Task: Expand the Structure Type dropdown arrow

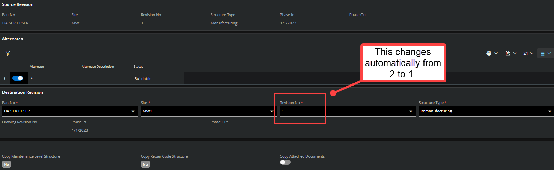Action: [x=549, y=111]
